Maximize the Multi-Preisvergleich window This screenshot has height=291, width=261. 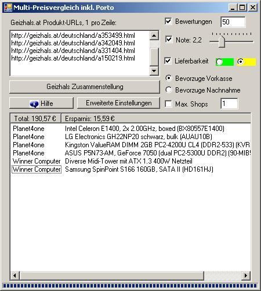[242, 8]
